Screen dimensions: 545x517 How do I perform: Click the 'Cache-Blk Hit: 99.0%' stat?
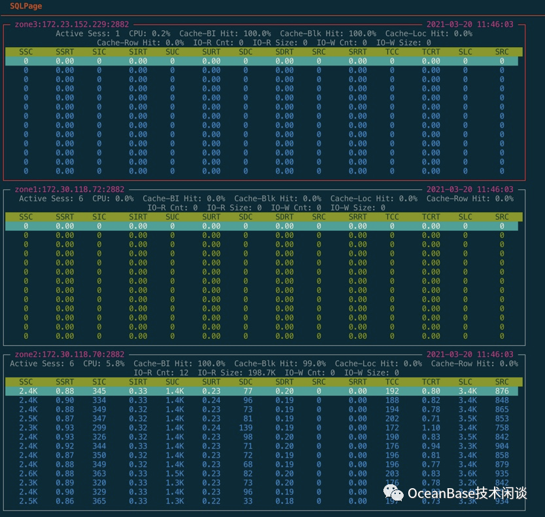point(280,364)
